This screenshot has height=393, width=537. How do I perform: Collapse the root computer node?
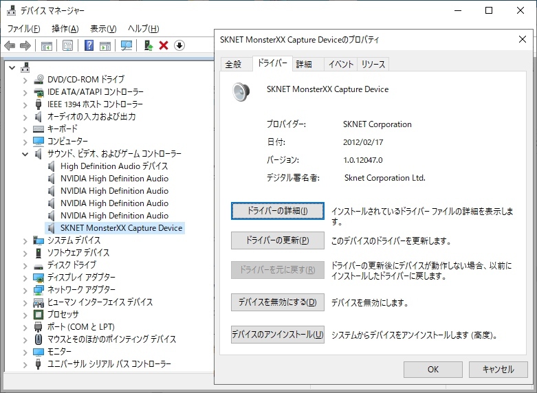12,68
